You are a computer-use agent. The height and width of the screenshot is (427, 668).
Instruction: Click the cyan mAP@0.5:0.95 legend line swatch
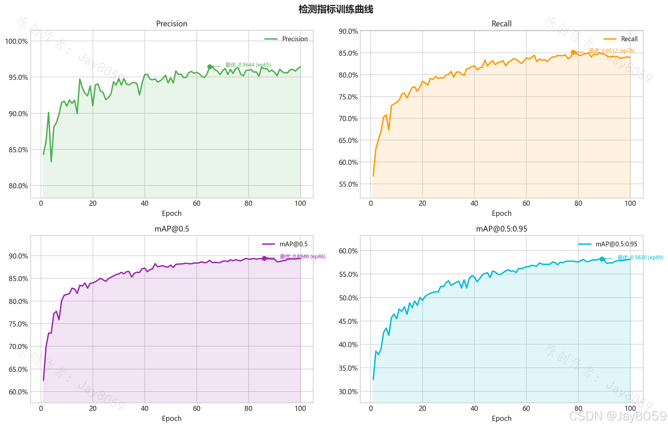point(585,244)
